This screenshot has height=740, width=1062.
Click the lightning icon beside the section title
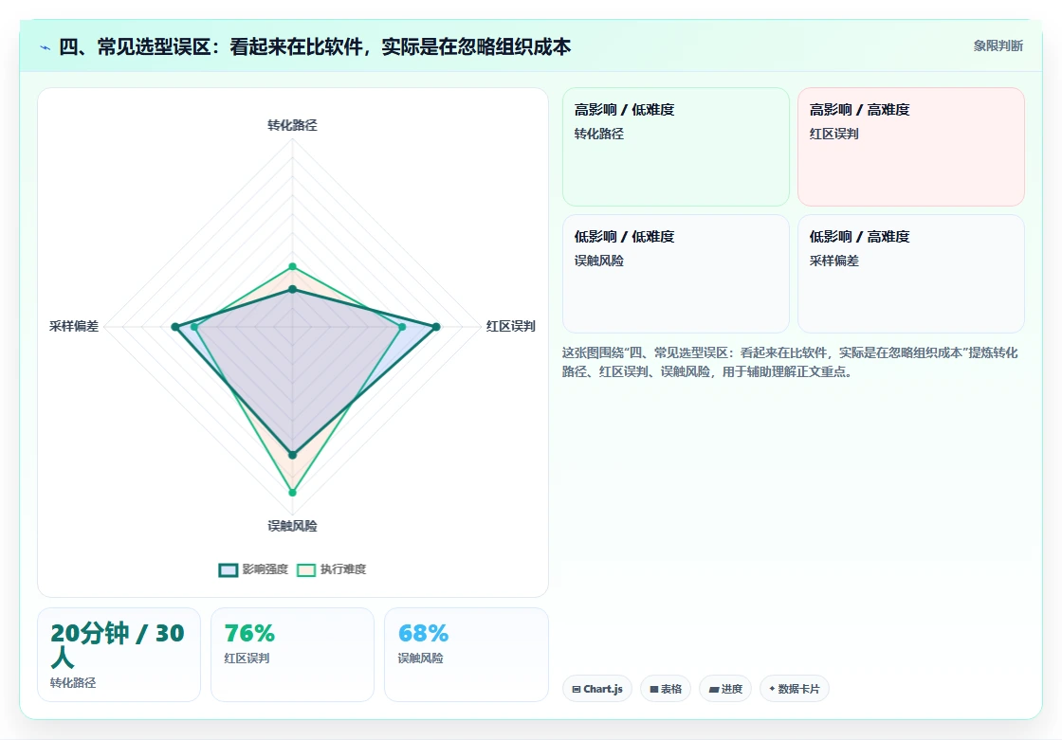click(x=46, y=47)
